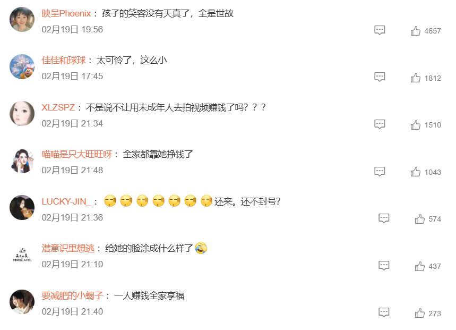Open reply box for 佳佳和球球's comment

coord(380,77)
